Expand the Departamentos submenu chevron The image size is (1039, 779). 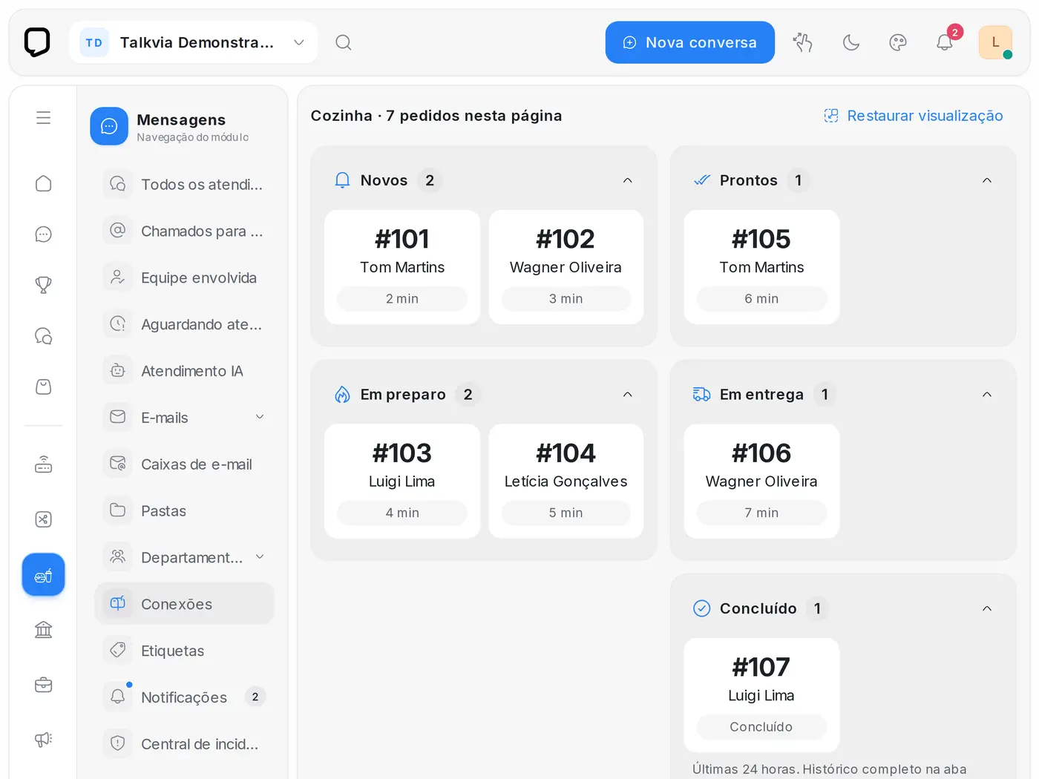260,557
